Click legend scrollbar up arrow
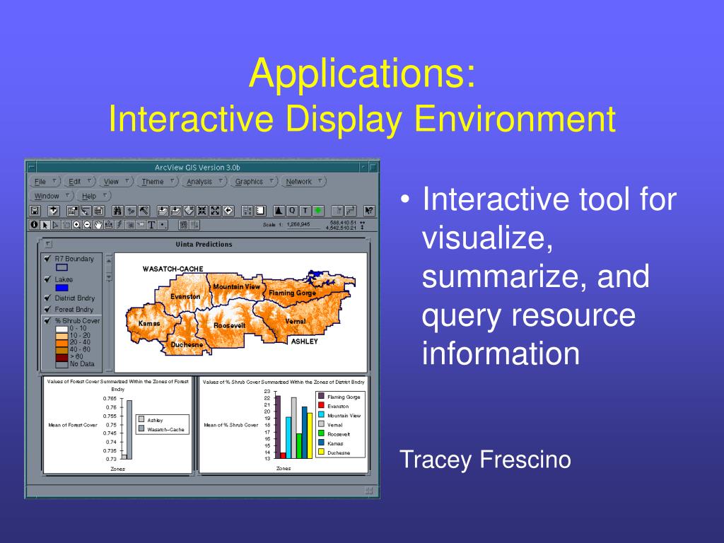The width and height of the screenshot is (724, 543). click(109, 261)
